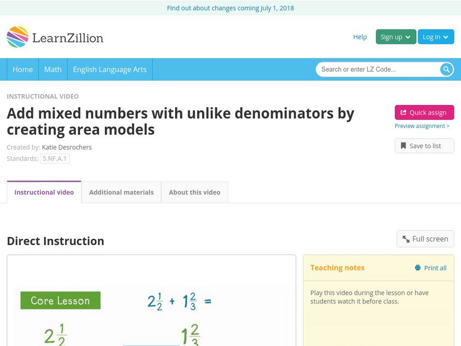Click the July 1 2018 changes banner

tap(231, 8)
